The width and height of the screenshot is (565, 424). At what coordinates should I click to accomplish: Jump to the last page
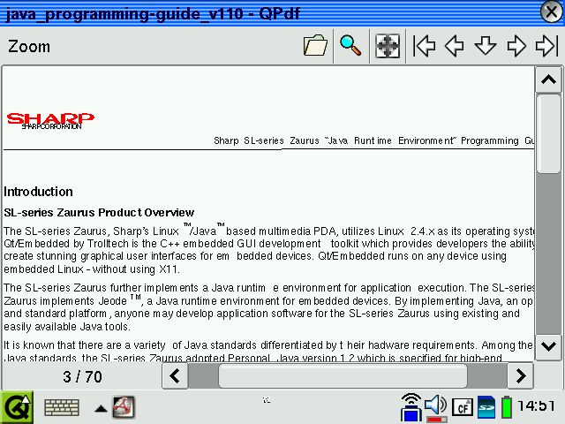tap(547, 46)
